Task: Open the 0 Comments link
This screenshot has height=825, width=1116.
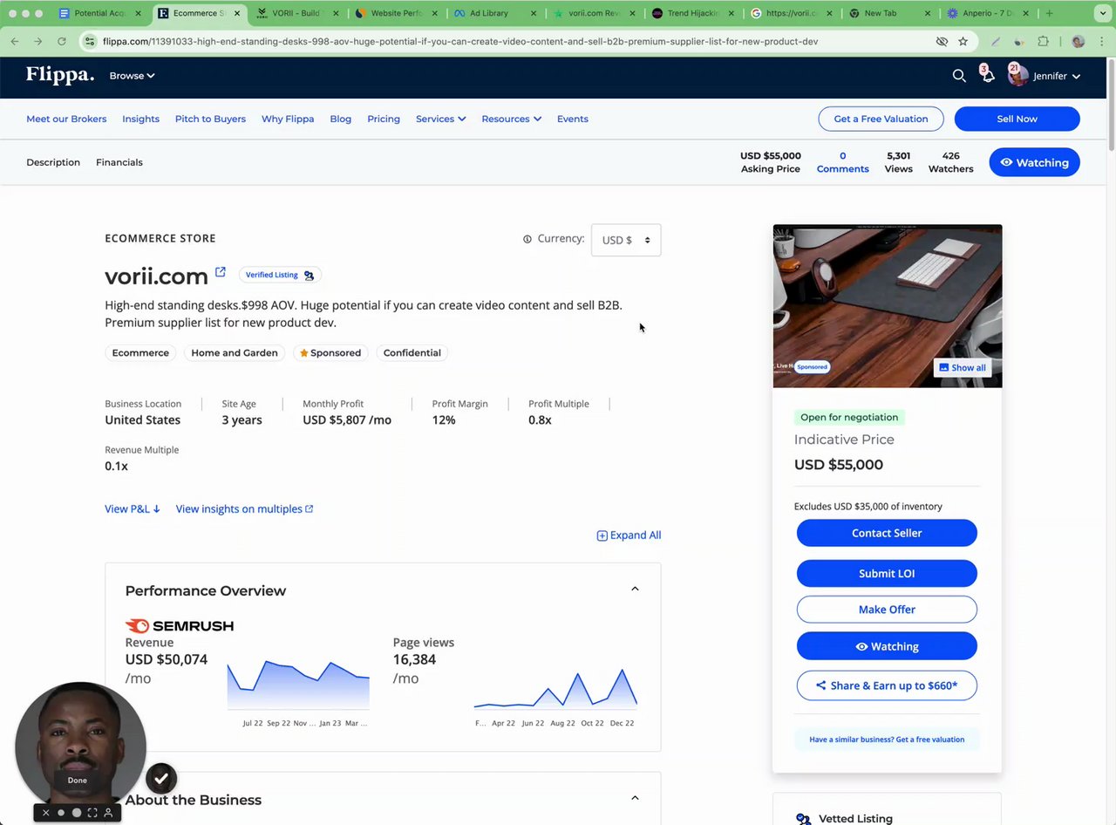Action: coord(842,162)
